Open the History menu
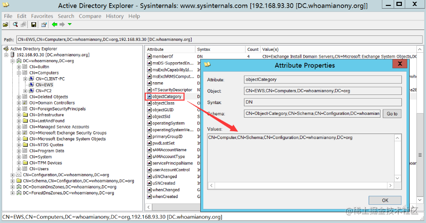The image size is (426, 223). click(x=115, y=16)
